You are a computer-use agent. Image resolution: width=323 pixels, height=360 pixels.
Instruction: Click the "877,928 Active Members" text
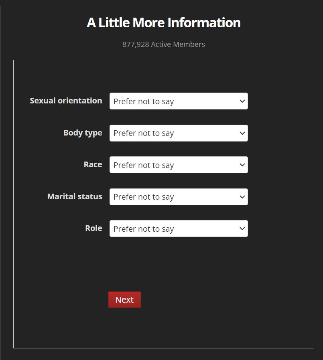tap(164, 44)
